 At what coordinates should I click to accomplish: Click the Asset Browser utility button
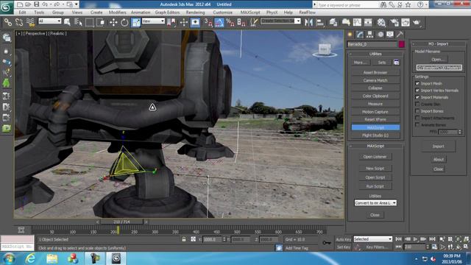click(x=375, y=72)
